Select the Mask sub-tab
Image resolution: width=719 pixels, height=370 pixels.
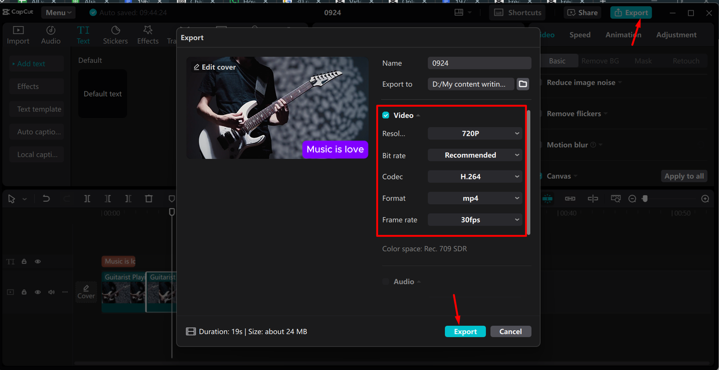point(643,61)
